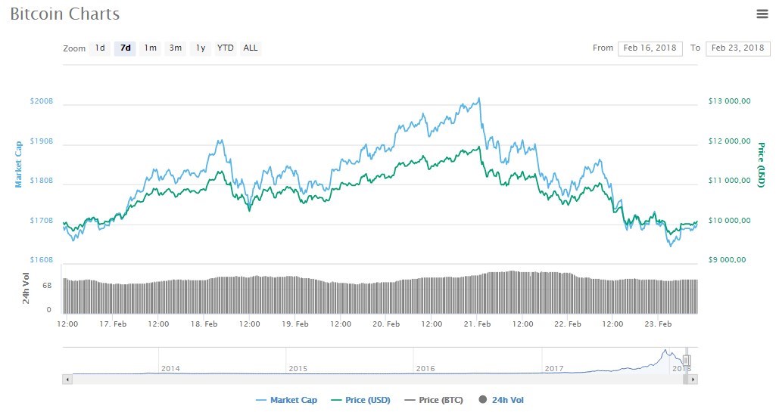Screen dimensions: 779x412
Task: Switch zoom to 3m
Action: tap(176, 48)
